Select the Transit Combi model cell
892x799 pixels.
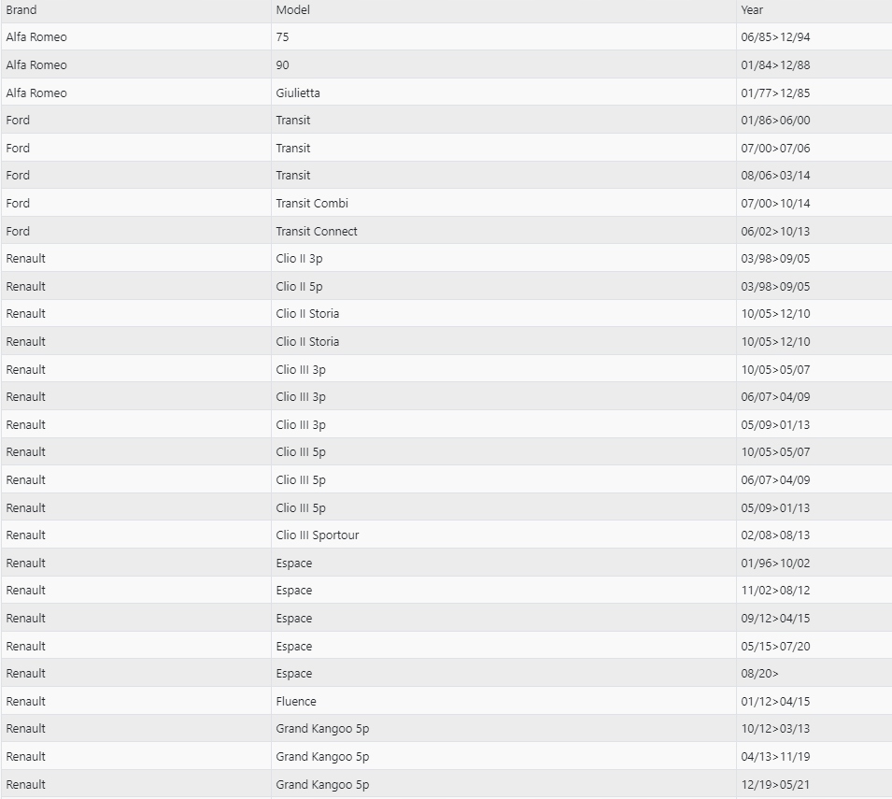coord(312,203)
